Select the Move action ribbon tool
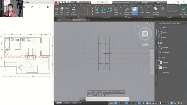Image resolution: width=187 pixels, height=105 pixels. [x=148, y=10]
